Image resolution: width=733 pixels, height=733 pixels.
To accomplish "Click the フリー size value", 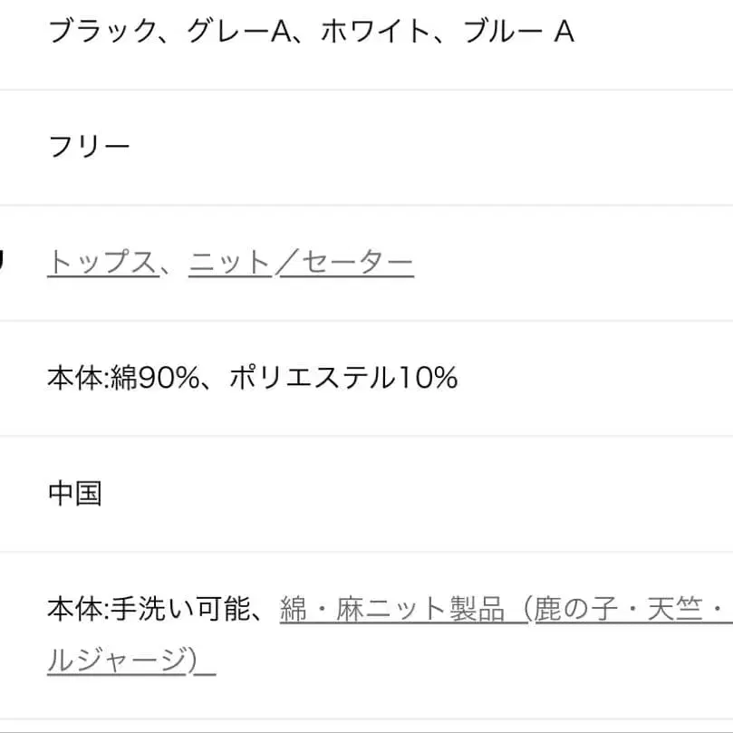I will pos(89,148).
